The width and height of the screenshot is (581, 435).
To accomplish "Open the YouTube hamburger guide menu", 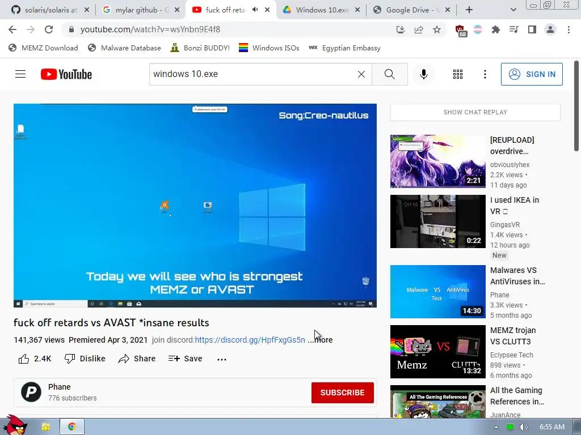I will pos(20,74).
